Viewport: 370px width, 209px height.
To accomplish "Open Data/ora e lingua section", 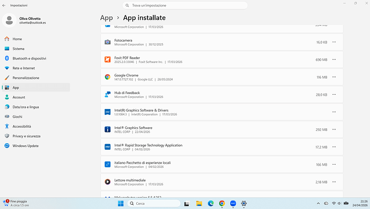I will coord(36,107).
